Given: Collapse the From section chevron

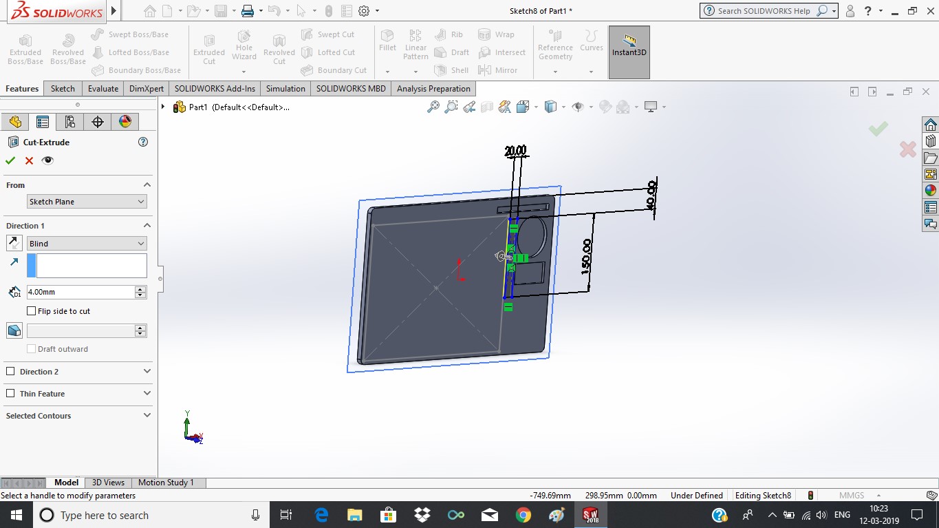Looking at the screenshot, I should 147,185.
